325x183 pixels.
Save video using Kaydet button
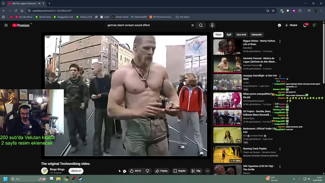[x=180, y=171]
